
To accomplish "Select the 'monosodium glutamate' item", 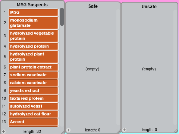I will 33,23.
